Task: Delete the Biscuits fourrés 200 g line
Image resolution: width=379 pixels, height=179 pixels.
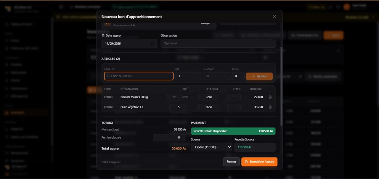Action: coord(270,97)
